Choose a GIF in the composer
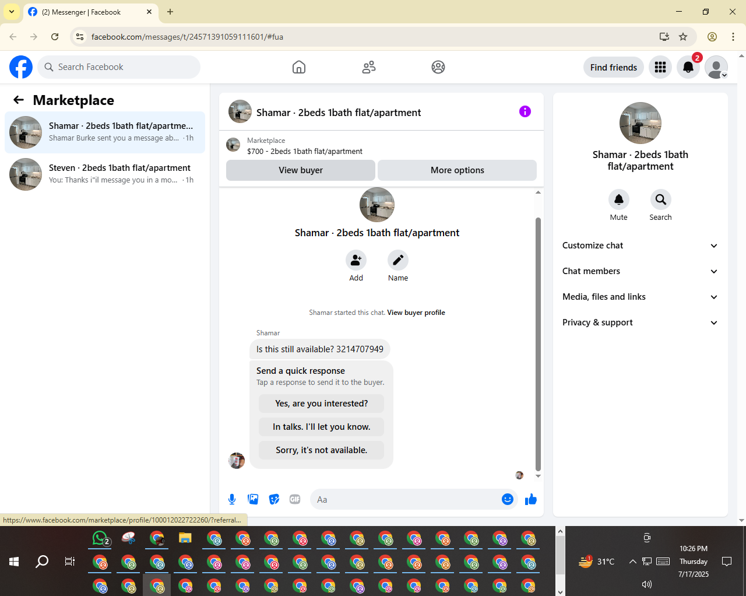The image size is (746, 596). (295, 499)
